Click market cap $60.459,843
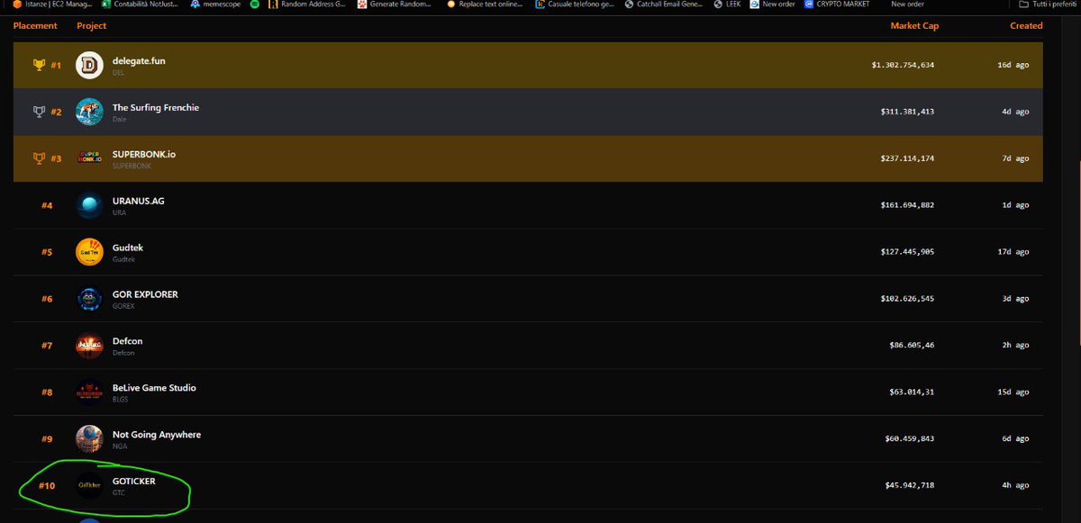Image resolution: width=1081 pixels, height=523 pixels. 910,439
